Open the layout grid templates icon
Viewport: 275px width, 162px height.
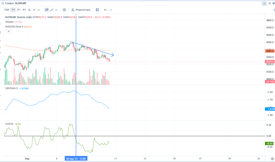pos(97,10)
